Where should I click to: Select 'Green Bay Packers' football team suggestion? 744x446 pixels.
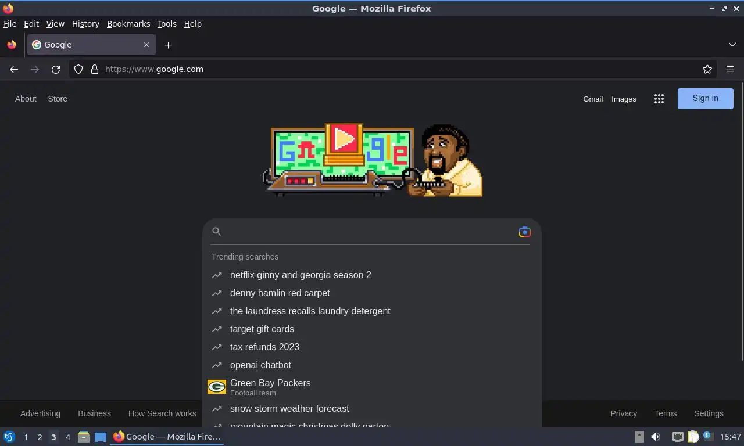(x=372, y=387)
